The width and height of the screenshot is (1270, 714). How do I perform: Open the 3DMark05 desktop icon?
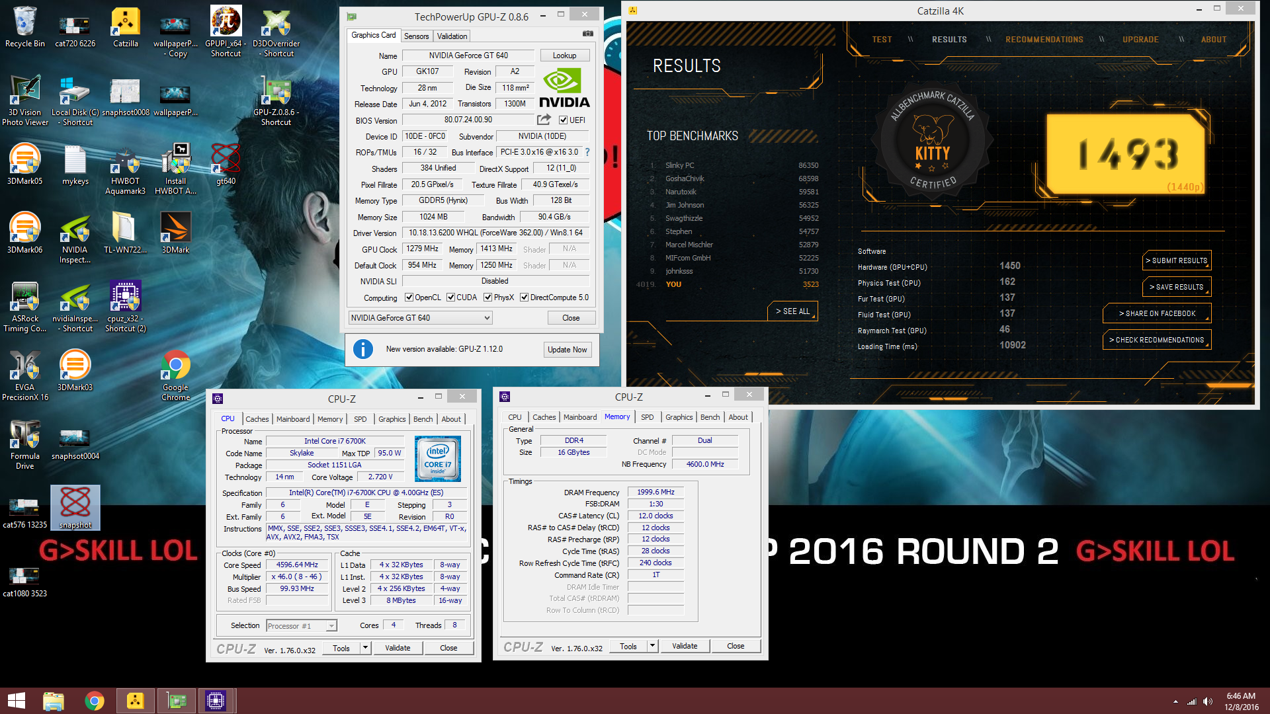pyautogui.click(x=25, y=164)
